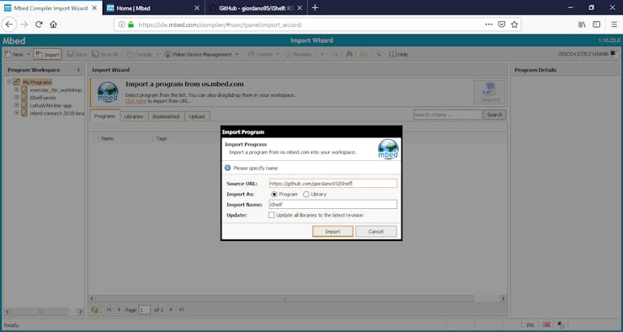This screenshot has height=332, width=623.
Task: Switch to the Bookmarked tab
Action: (x=166, y=116)
